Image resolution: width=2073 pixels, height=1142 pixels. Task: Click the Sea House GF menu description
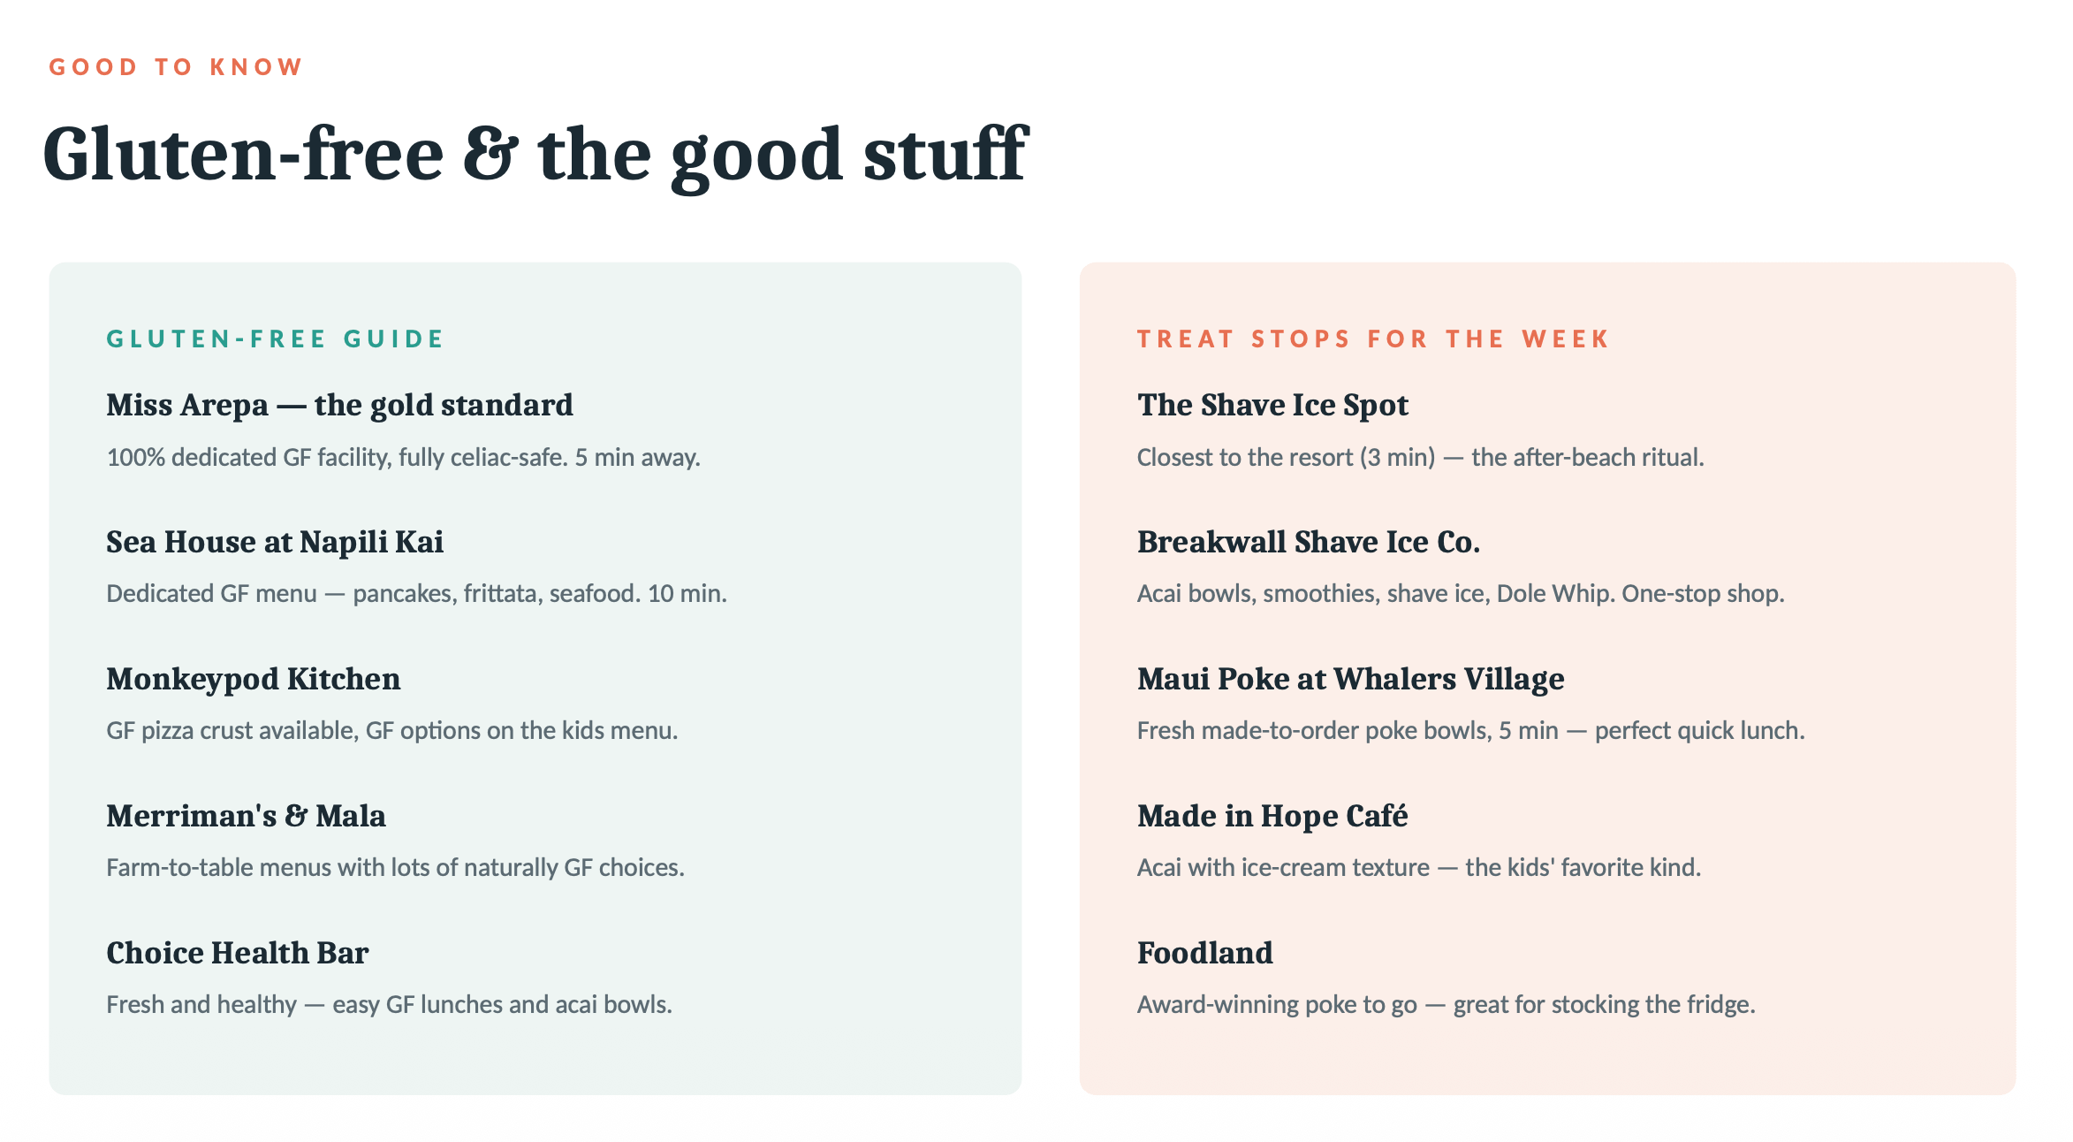(x=416, y=593)
